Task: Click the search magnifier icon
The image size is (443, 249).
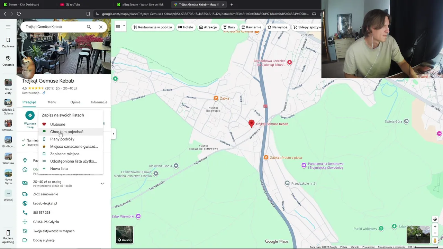Action: click(x=89, y=27)
